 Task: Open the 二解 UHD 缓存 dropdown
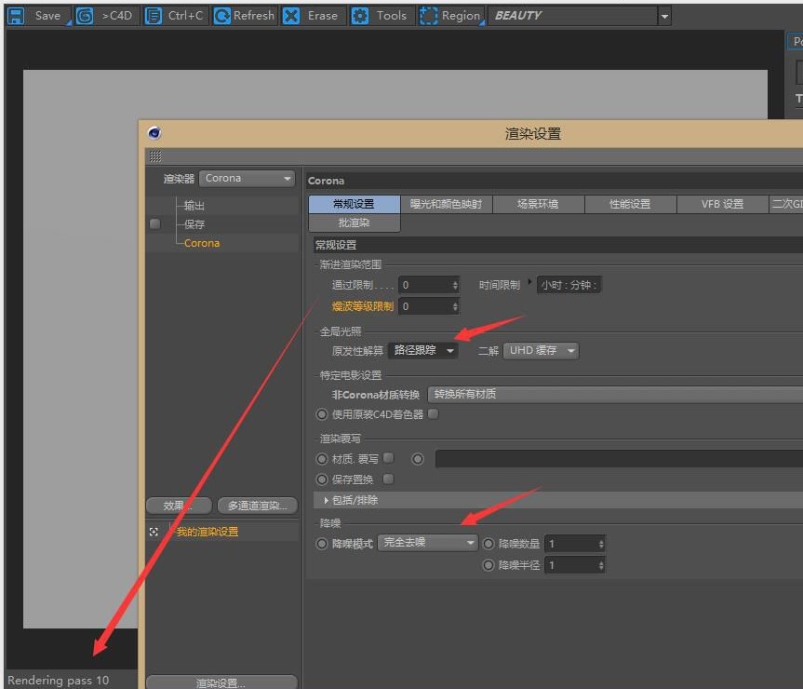pyautogui.click(x=541, y=350)
